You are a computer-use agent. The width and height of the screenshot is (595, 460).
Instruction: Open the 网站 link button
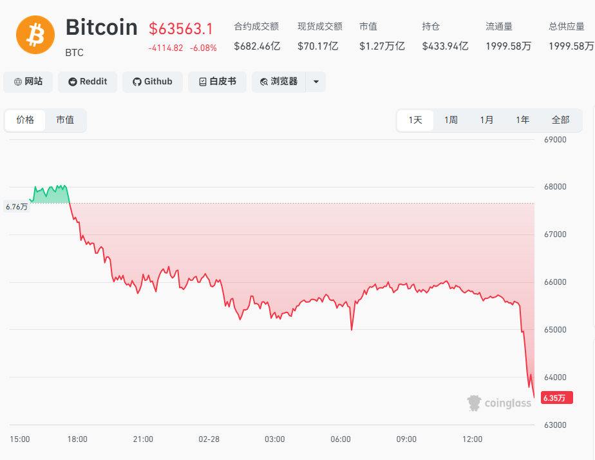point(28,82)
